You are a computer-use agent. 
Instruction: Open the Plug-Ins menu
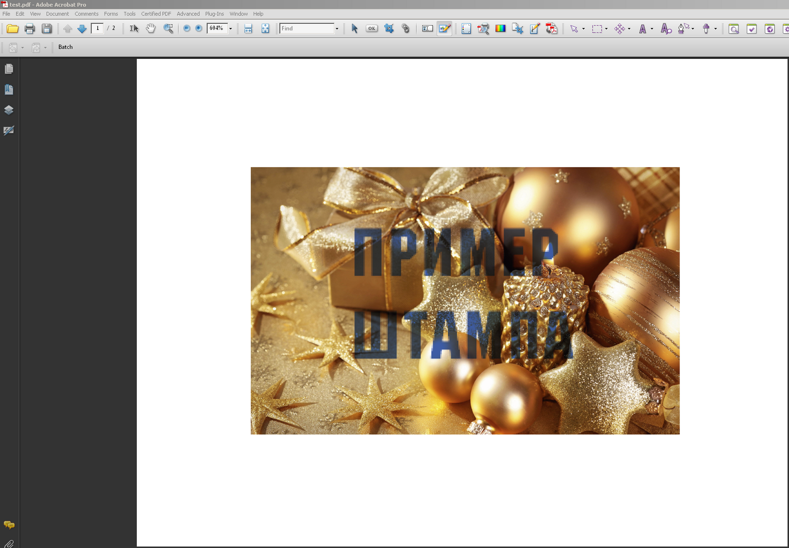pos(215,14)
